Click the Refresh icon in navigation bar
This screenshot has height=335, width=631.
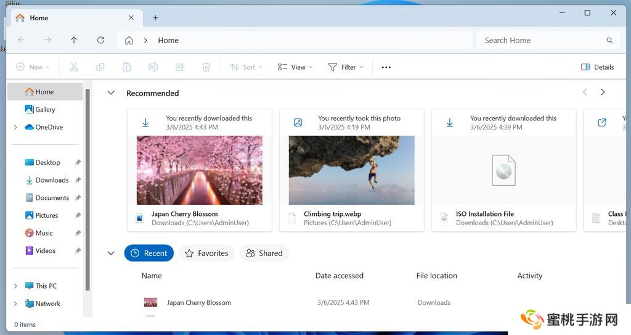point(100,40)
